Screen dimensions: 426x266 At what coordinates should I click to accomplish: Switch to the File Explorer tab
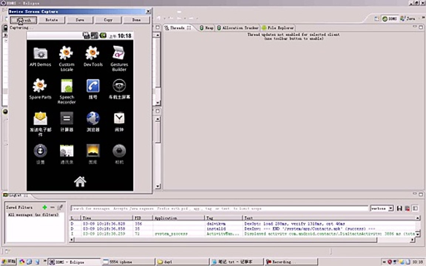click(x=278, y=28)
